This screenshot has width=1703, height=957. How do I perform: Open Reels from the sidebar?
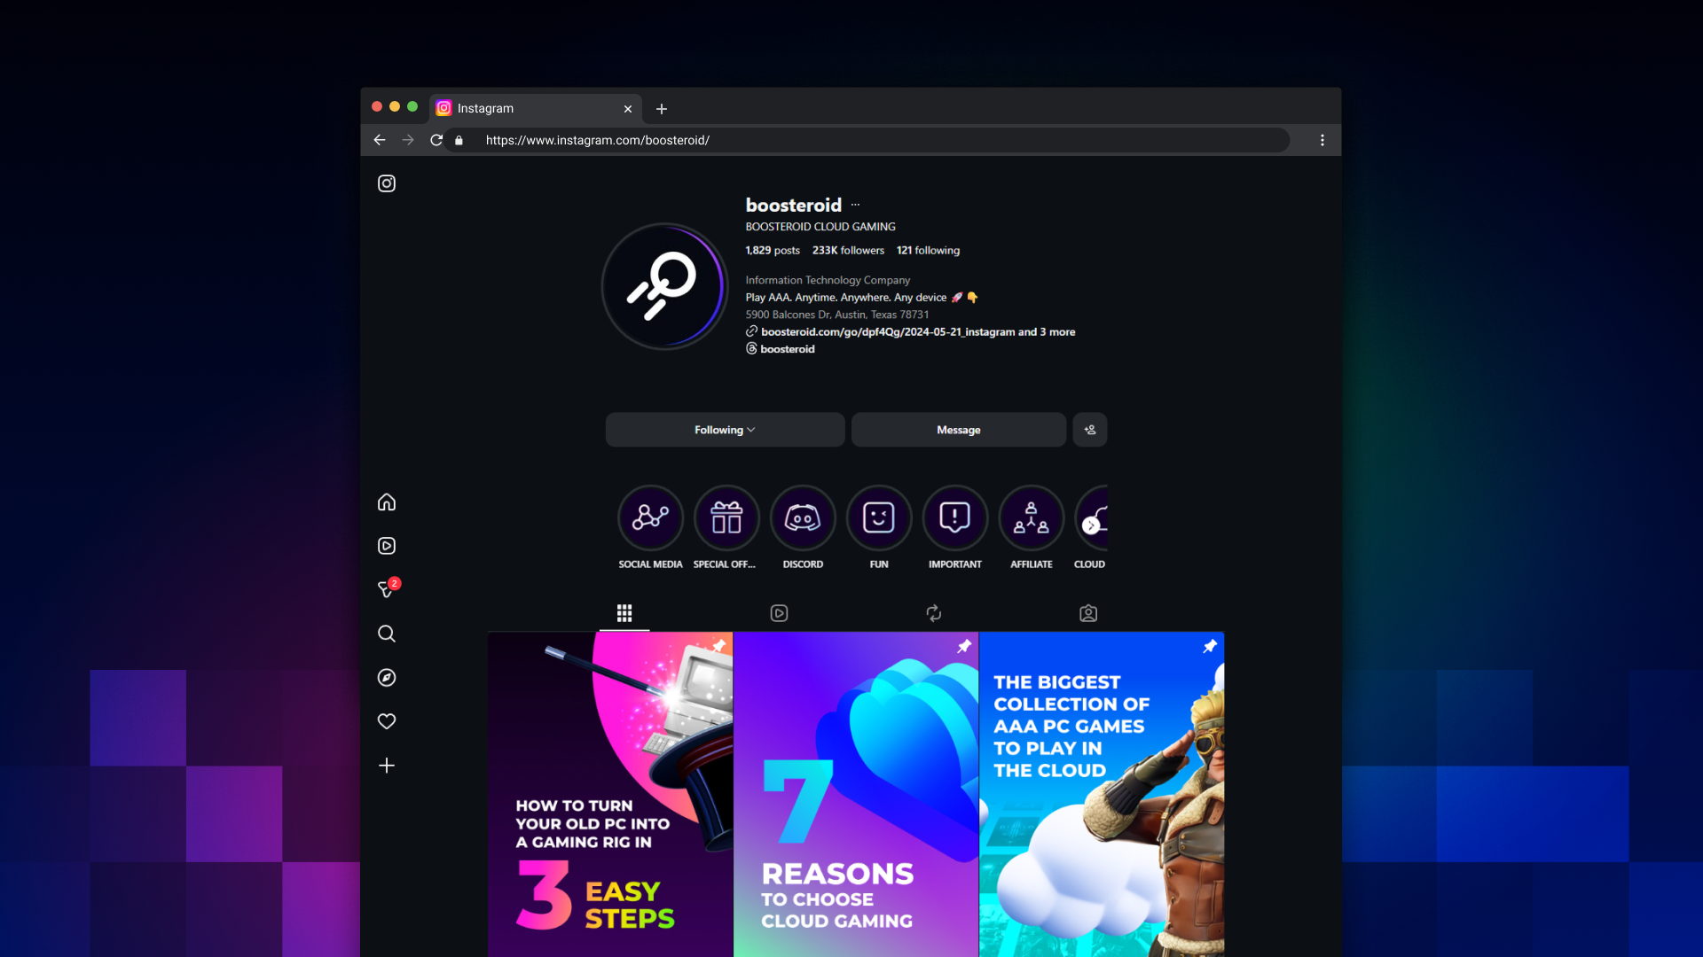387,546
